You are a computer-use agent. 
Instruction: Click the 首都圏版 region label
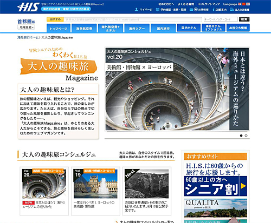[x=26, y=22]
